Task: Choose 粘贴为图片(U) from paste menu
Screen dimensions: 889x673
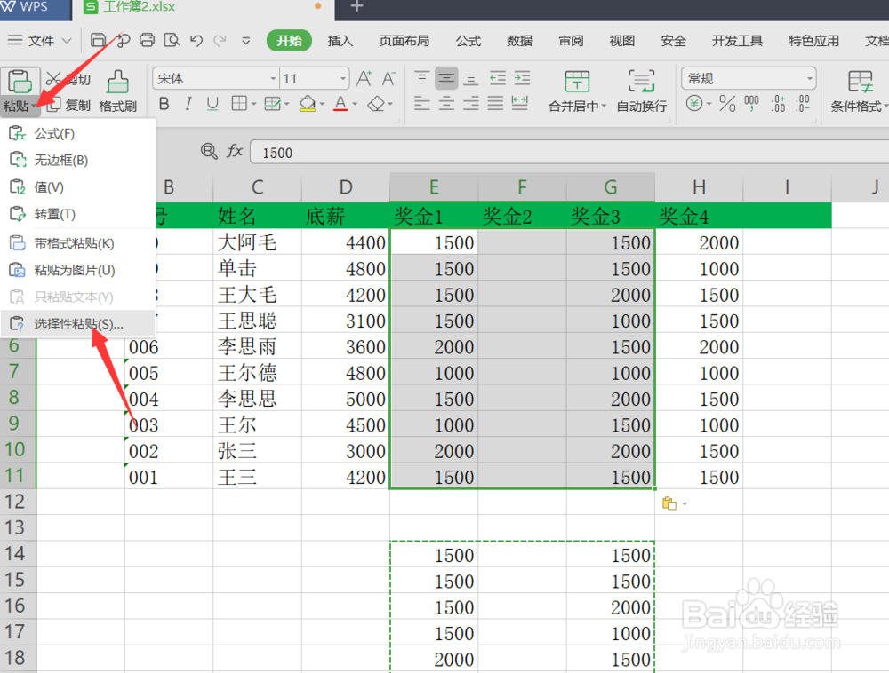Action: pos(78,270)
